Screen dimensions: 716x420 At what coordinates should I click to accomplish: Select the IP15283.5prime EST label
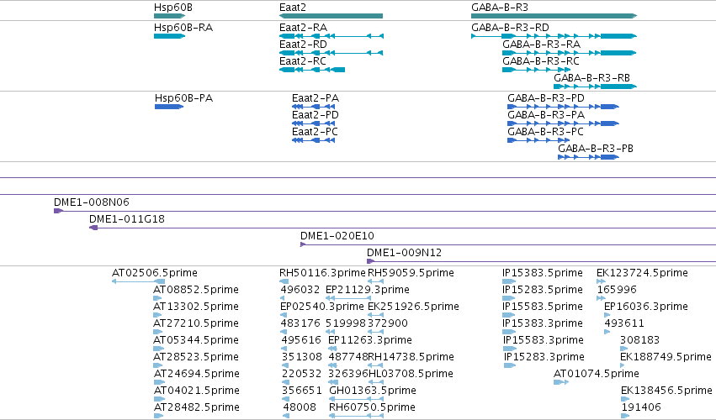pyautogui.click(x=543, y=290)
